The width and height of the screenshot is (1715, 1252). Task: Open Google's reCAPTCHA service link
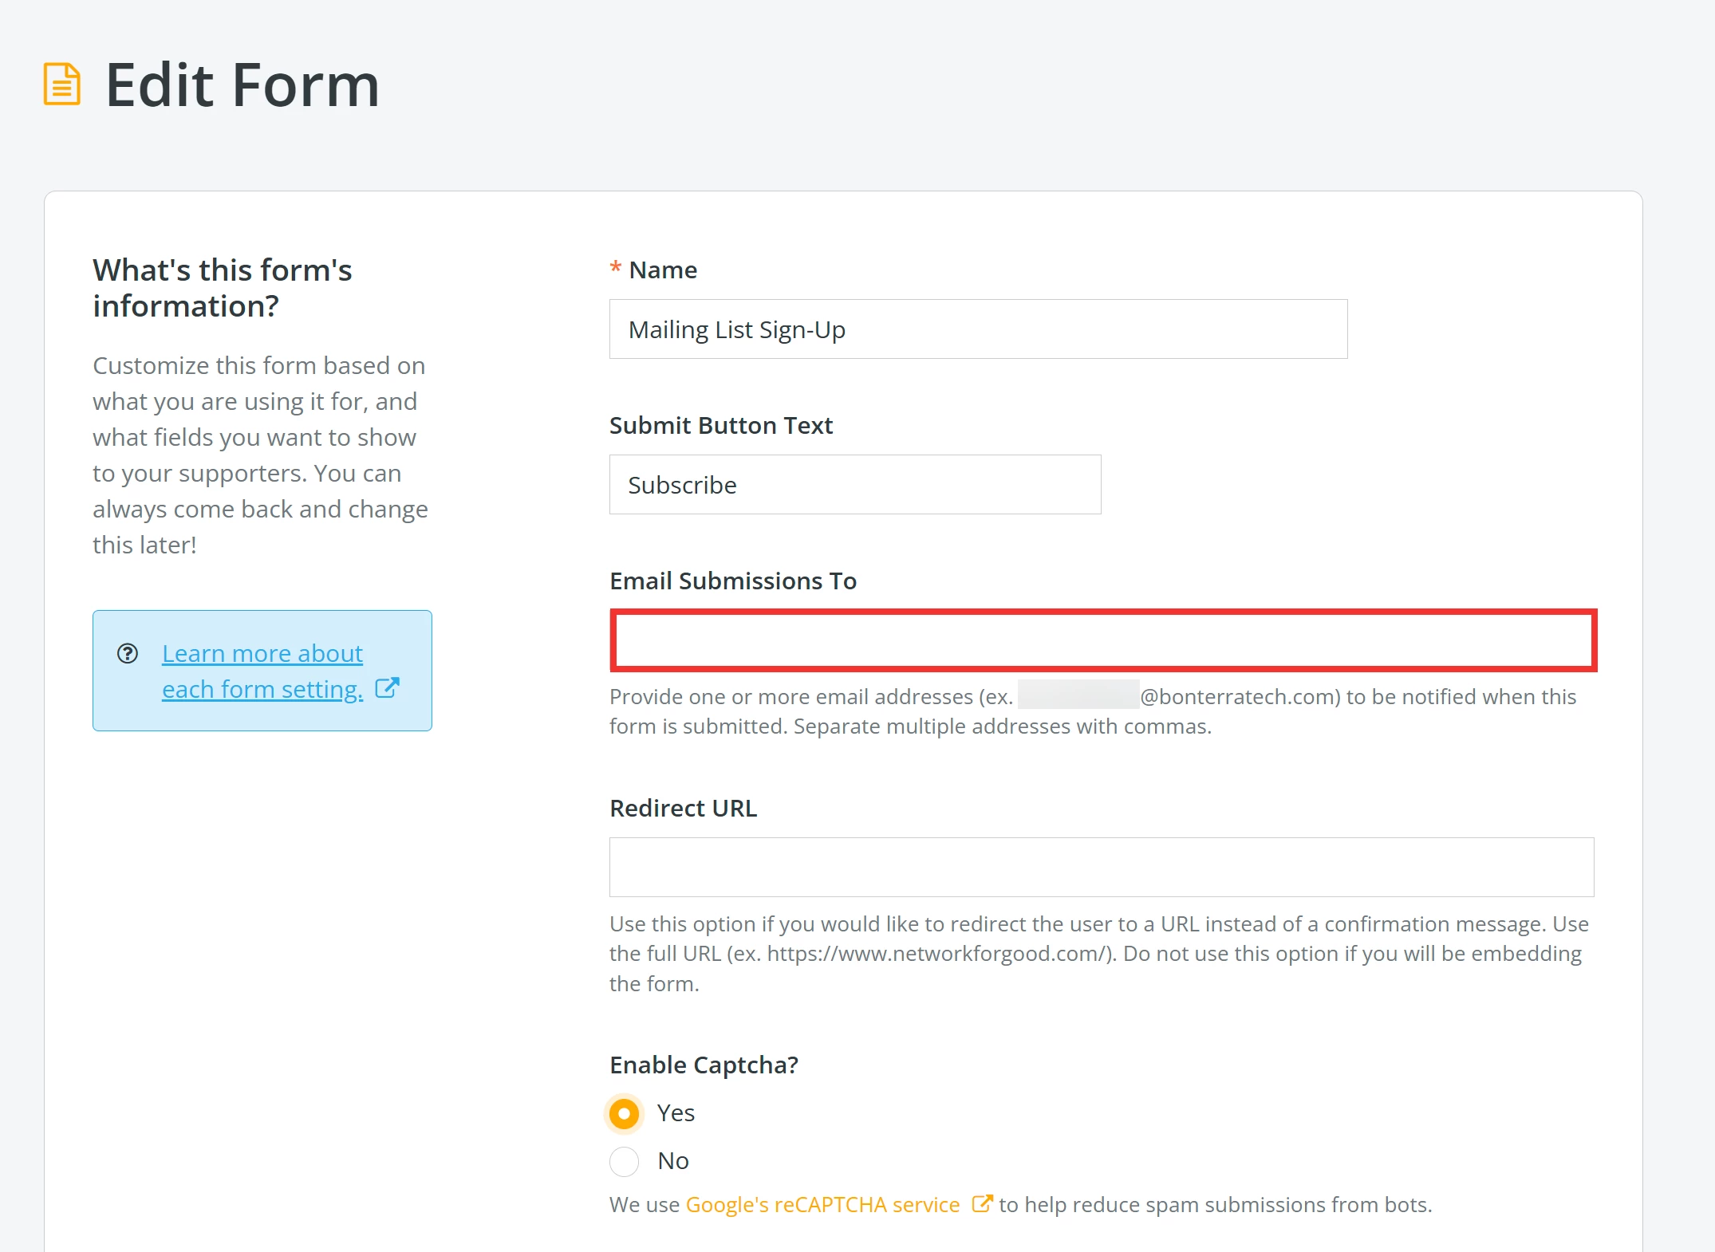point(822,1204)
